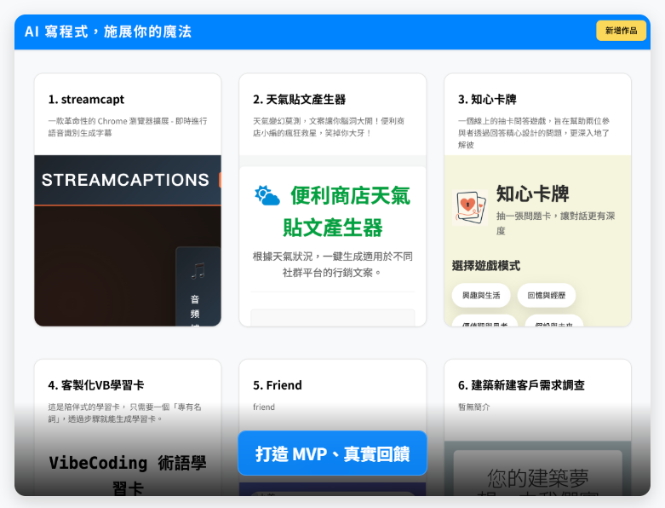Click the AI 寫程式 header title

108,32
